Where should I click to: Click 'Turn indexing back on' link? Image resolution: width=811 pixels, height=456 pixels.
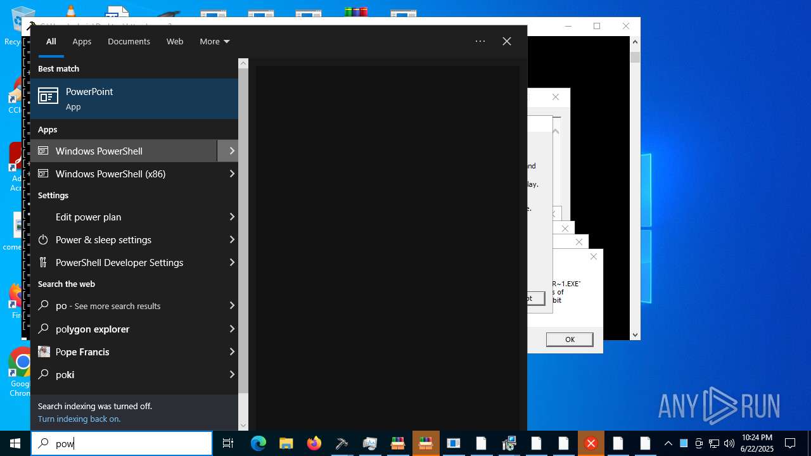[x=79, y=419]
